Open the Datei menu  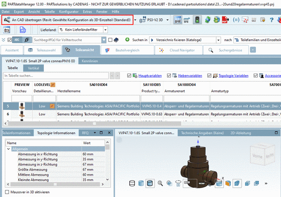(6, 12)
